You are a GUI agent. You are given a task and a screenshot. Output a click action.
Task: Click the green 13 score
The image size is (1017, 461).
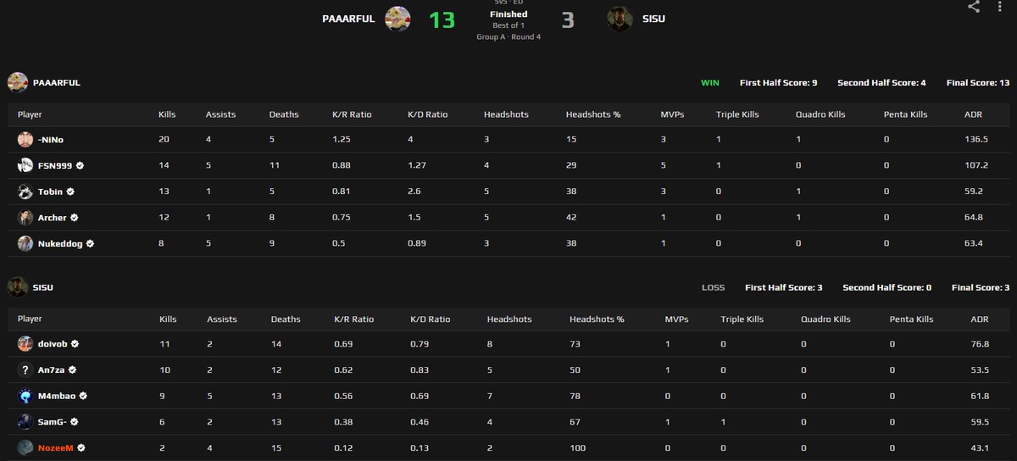click(442, 19)
